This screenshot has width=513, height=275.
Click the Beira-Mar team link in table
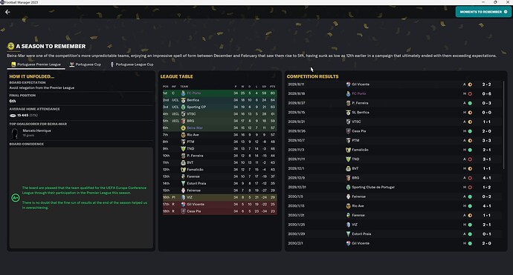[195, 128]
